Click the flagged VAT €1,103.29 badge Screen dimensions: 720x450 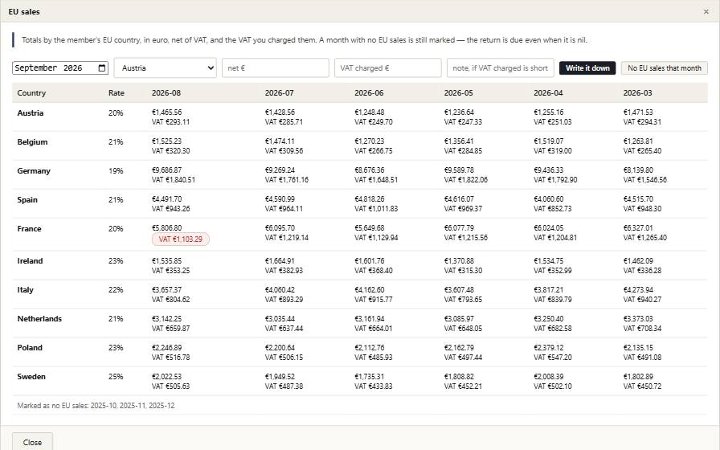181,239
